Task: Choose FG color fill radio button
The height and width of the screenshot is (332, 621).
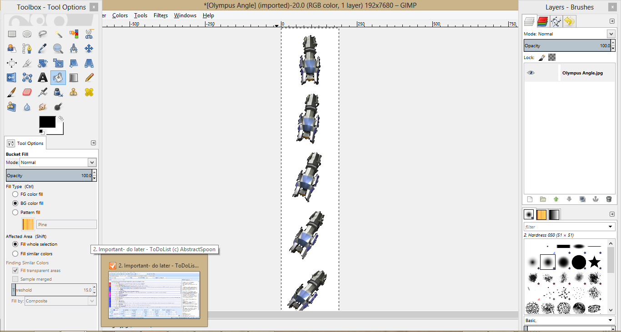Action: 15,194
